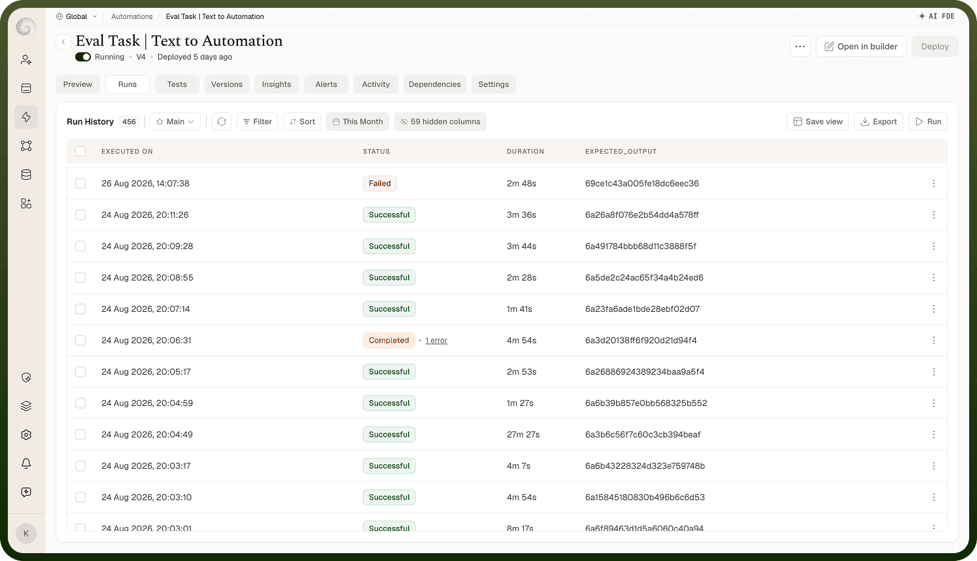Export the run history
This screenshot has height=561, width=977.
[x=878, y=122]
